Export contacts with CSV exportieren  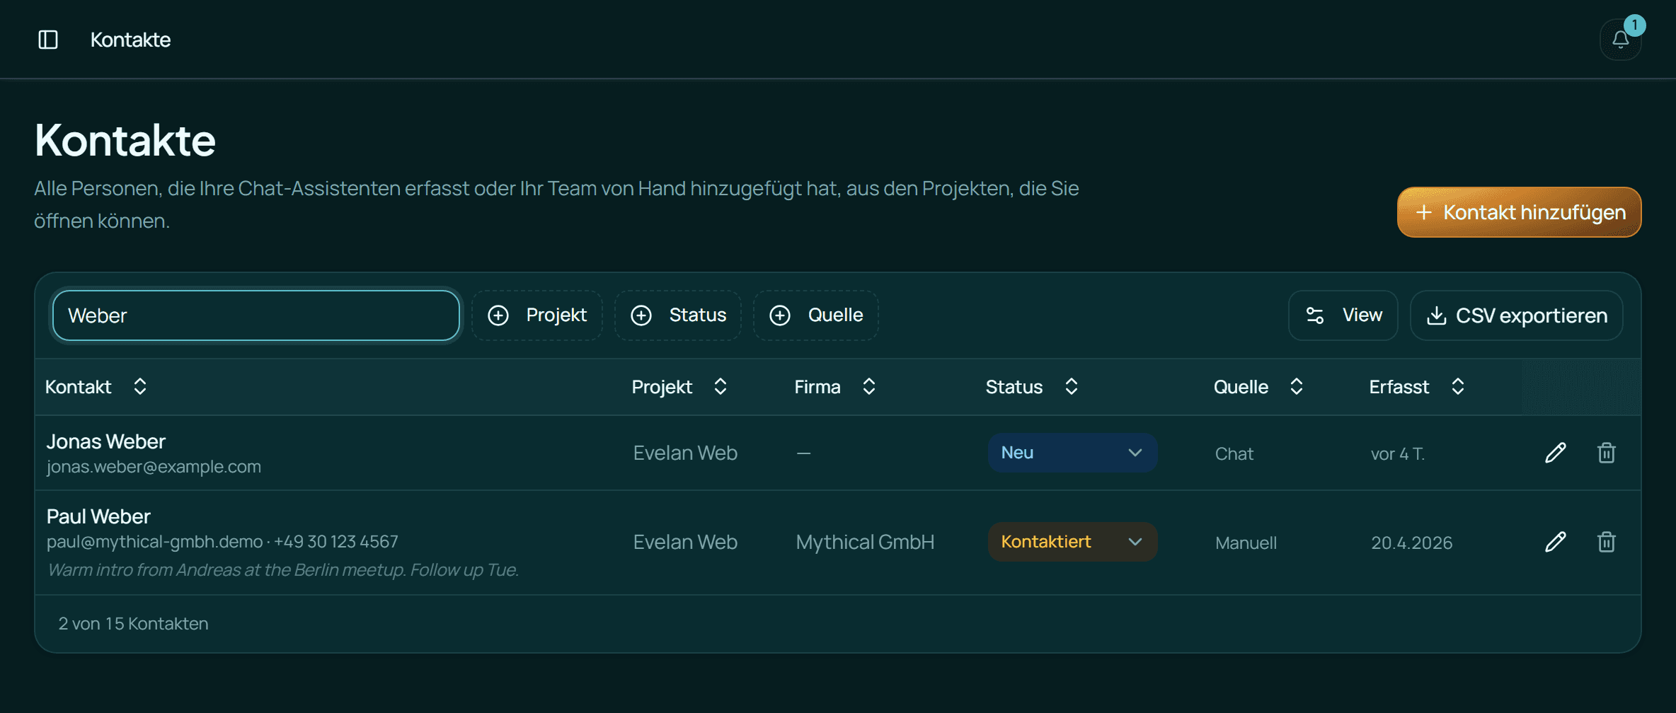click(1516, 315)
